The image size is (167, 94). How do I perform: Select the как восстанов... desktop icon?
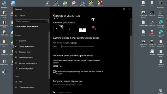(x=161, y=4)
